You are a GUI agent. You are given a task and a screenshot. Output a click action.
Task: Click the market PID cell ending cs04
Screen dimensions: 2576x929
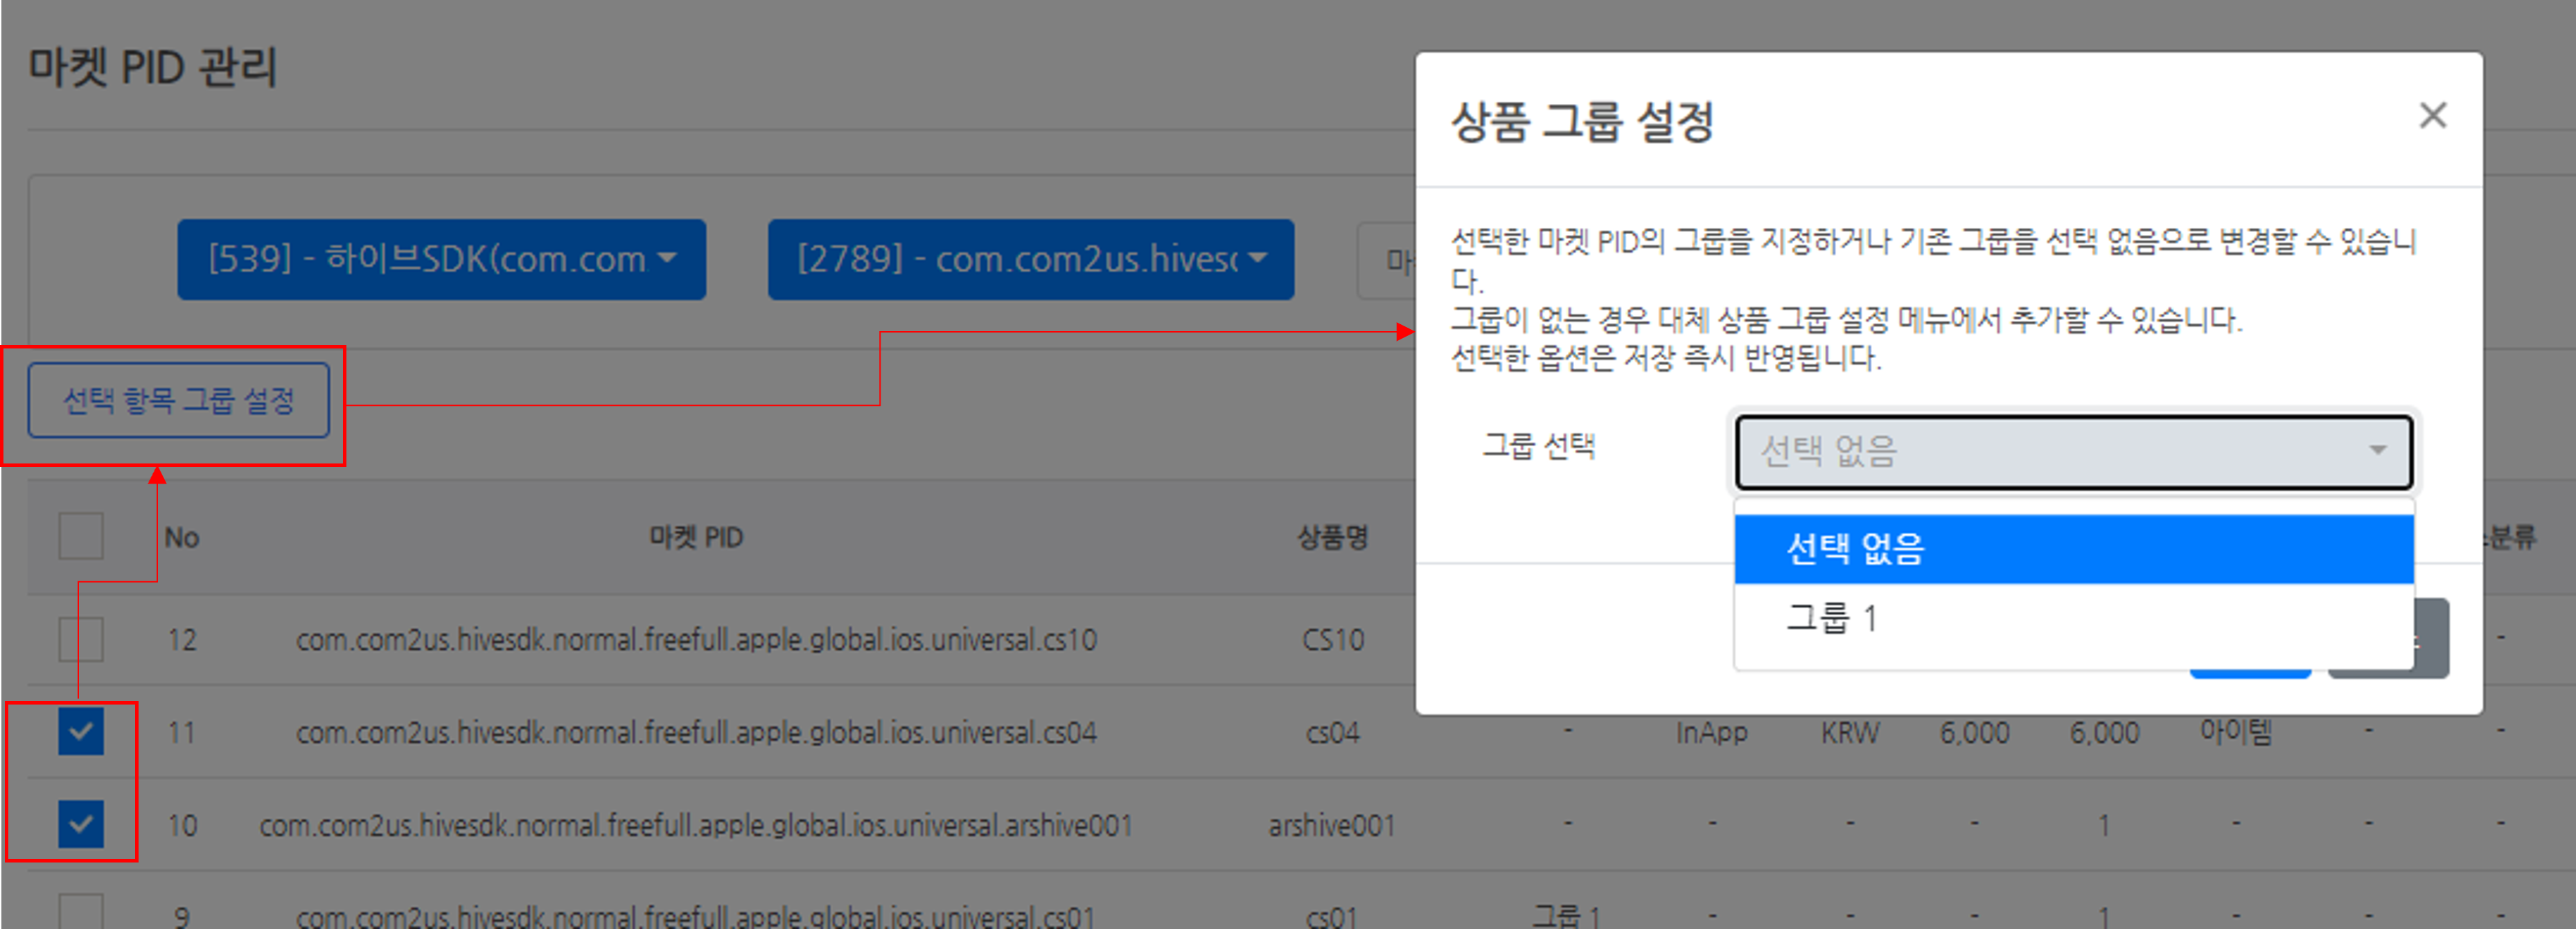(696, 733)
